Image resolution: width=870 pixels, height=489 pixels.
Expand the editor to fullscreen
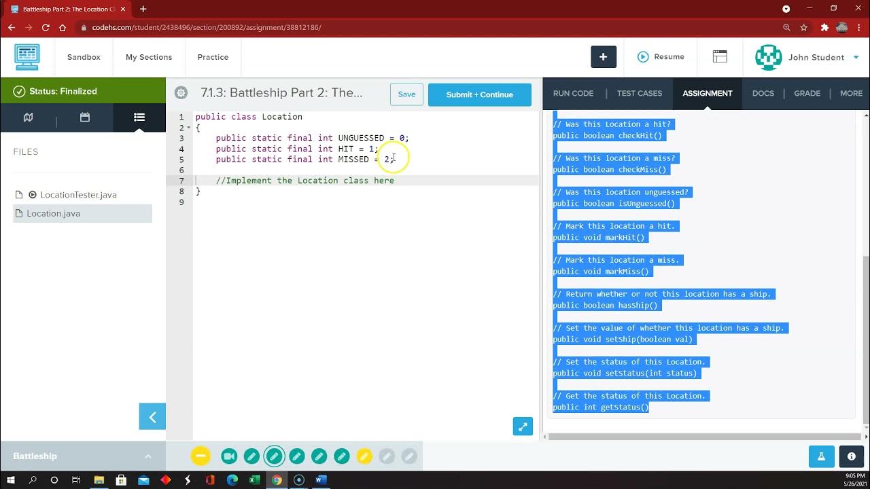pyautogui.click(x=523, y=427)
